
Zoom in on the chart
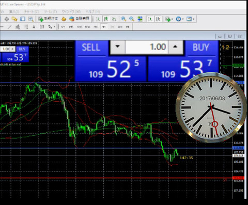tap(123, 19)
